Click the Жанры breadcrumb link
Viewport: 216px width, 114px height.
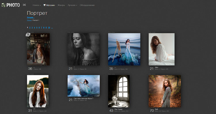coord(29,20)
